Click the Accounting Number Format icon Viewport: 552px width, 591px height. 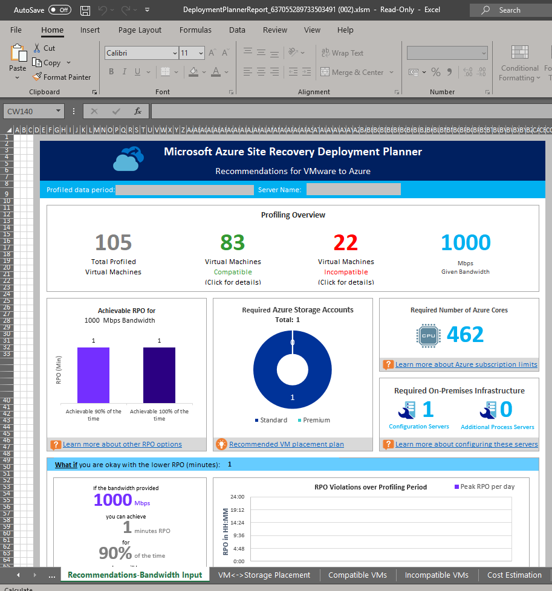coord(414,72)
